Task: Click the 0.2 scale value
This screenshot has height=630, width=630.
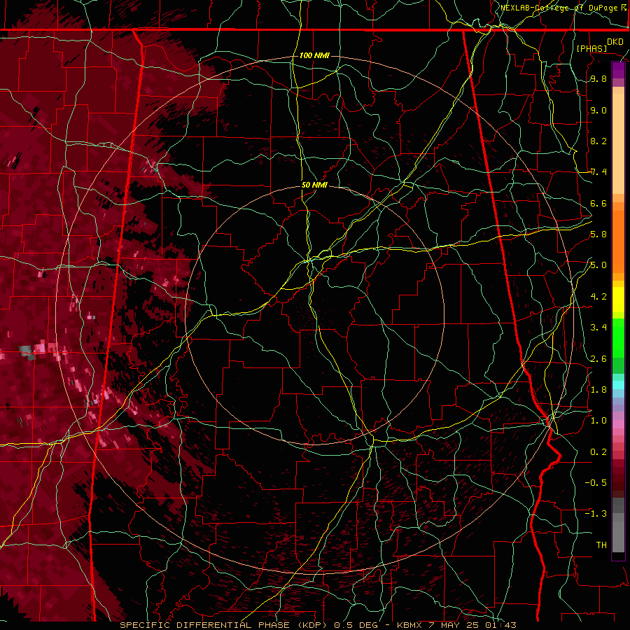Action: point(598,452)
